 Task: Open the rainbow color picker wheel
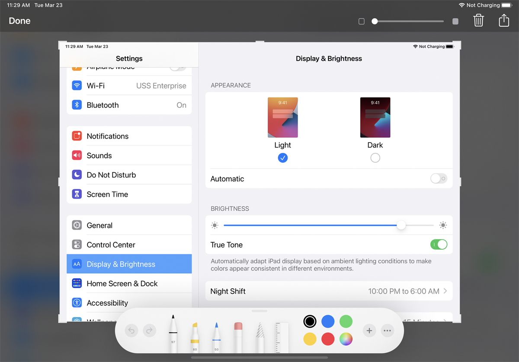[x=346, y=339]
